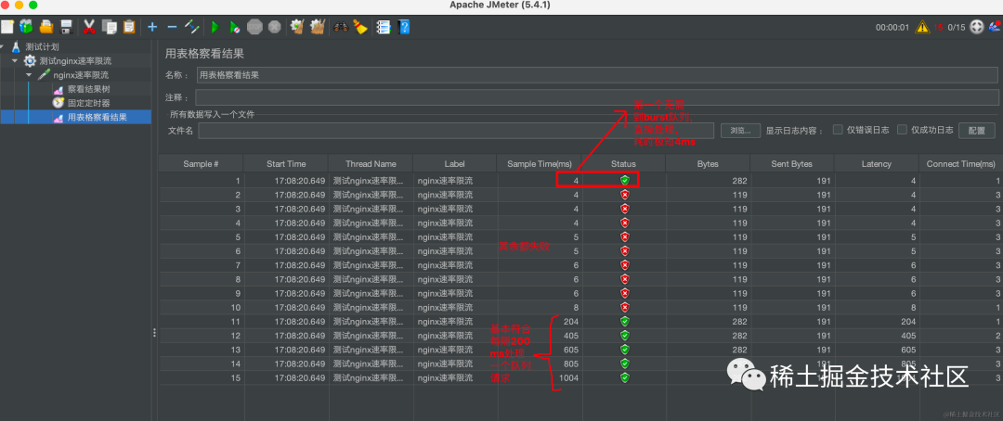
Task: Sort by Start Time column header
Action: pos(286,163)
